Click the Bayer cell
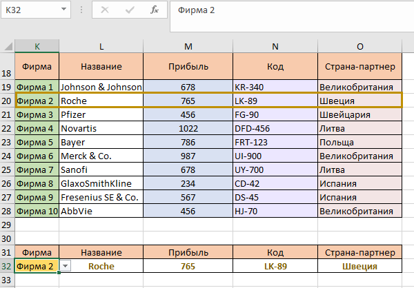The width and height of the screenshot is (414, 288). pyautogui.click(x=101, y=142)
